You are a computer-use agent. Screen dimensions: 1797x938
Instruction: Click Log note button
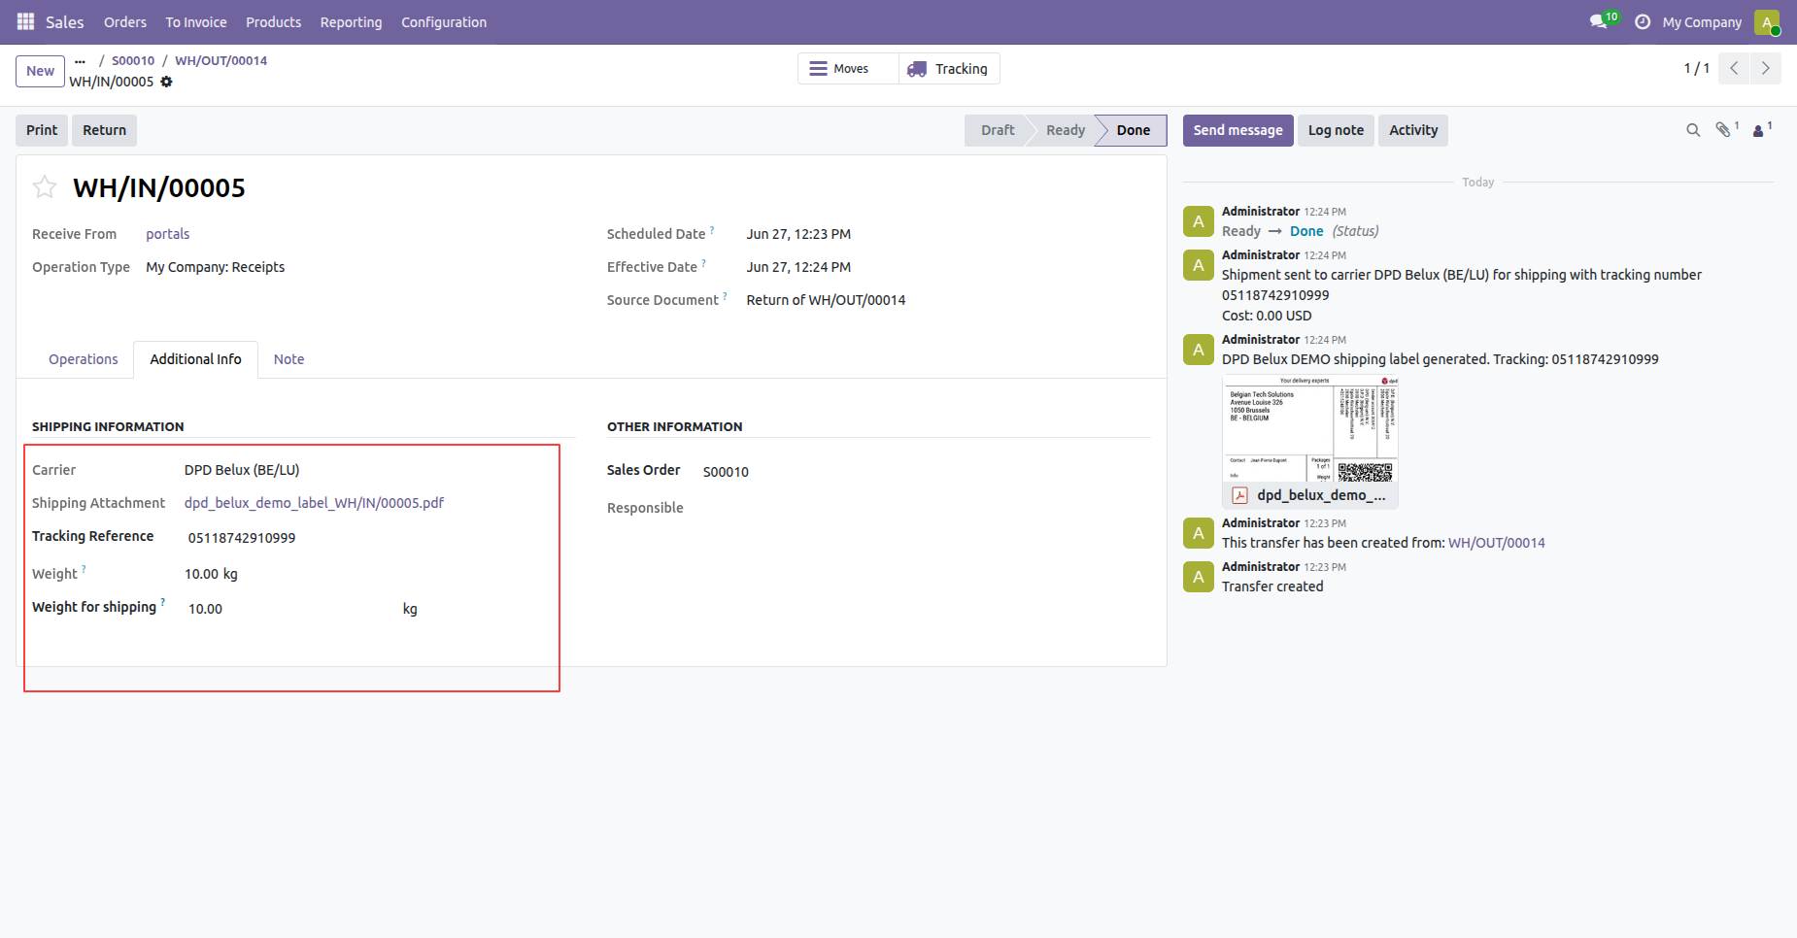click(x=1336, y=130)
